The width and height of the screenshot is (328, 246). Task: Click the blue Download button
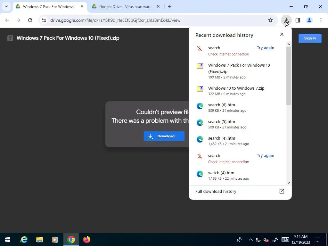tap(164, 136)
